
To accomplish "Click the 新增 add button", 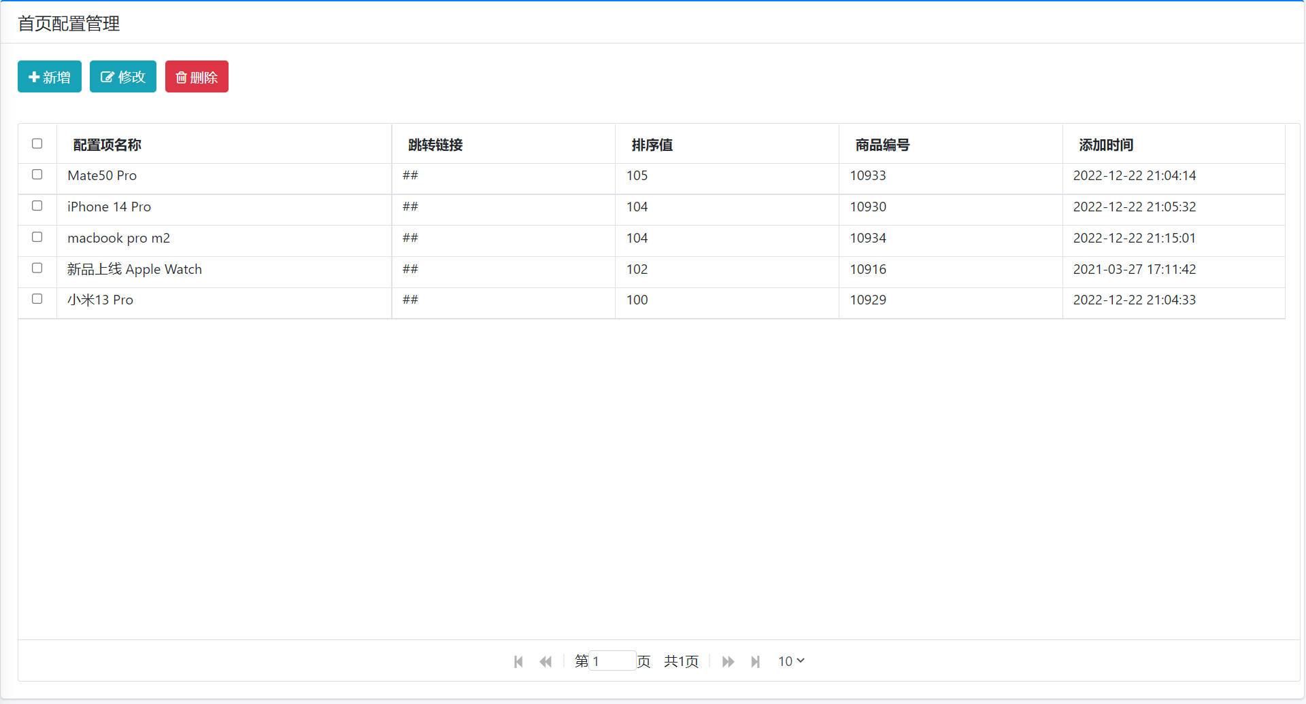I will [x=50, y=77].
